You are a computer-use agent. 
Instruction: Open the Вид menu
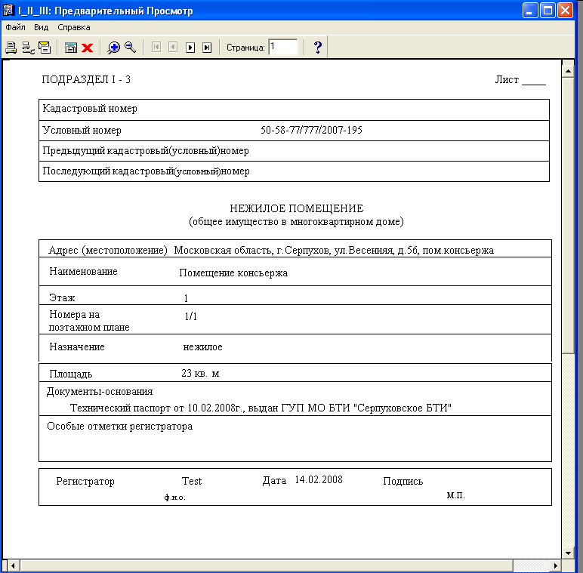coord(41,27)
